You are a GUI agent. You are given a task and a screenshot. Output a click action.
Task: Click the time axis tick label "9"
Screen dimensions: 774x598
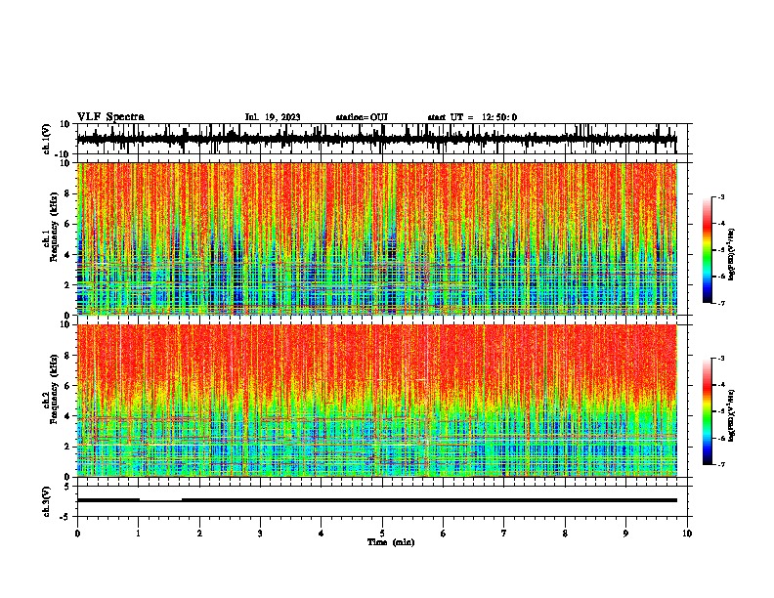625,534
